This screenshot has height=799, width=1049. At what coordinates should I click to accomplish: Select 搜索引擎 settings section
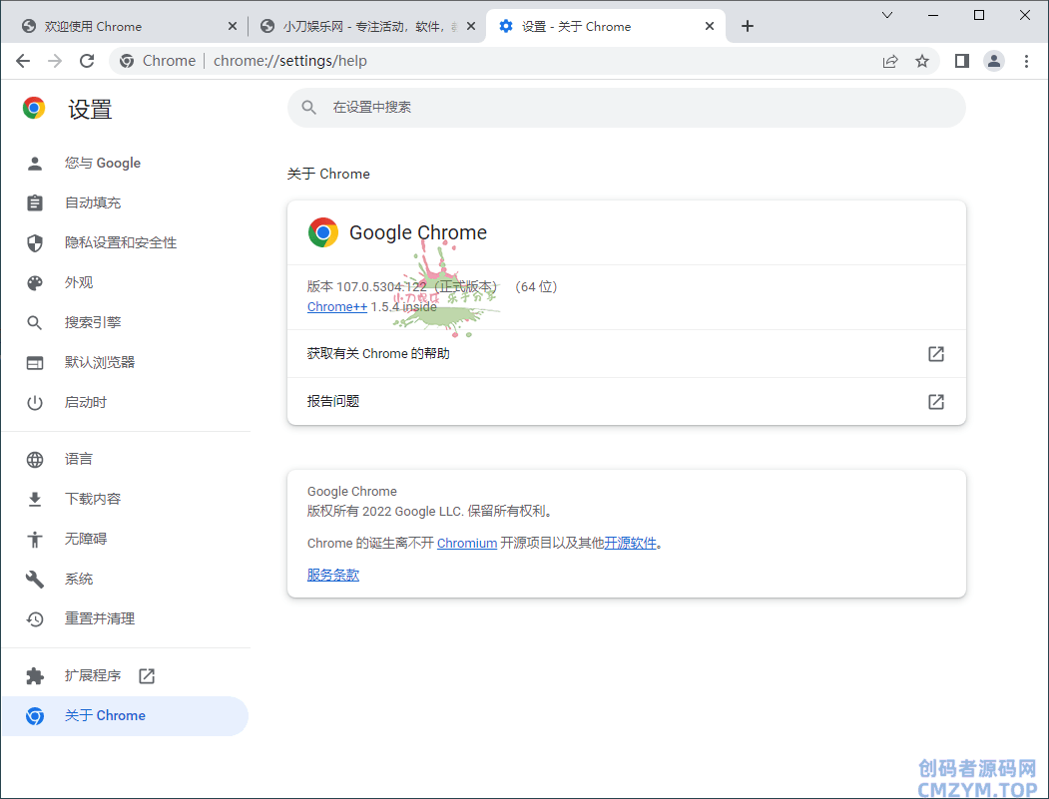point(93,322)
